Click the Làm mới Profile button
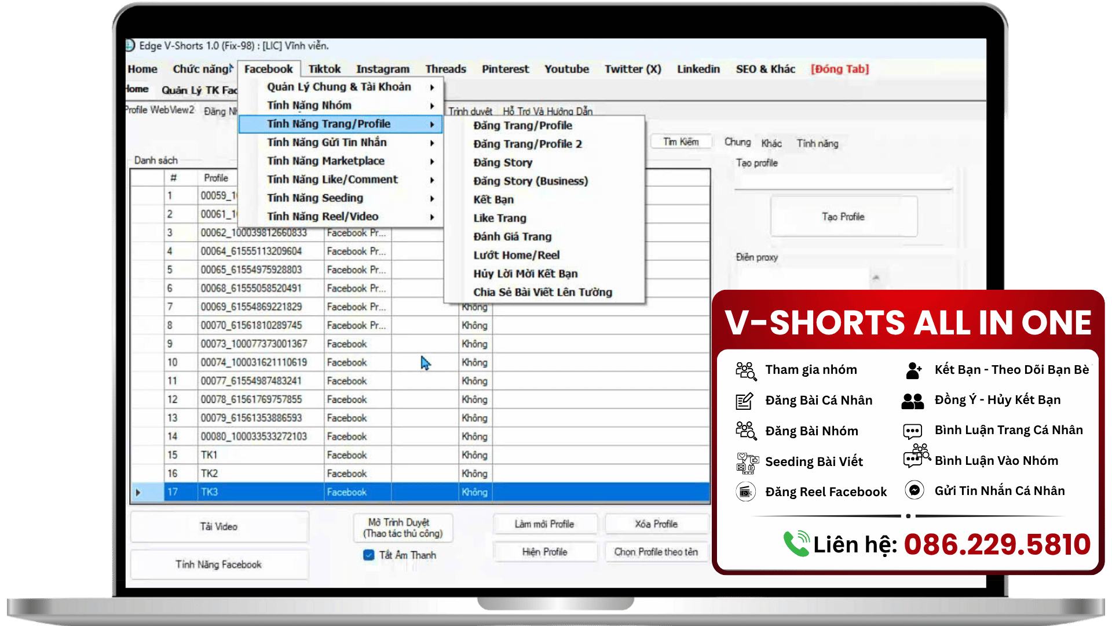The image size is (1112, 626). 544,524
